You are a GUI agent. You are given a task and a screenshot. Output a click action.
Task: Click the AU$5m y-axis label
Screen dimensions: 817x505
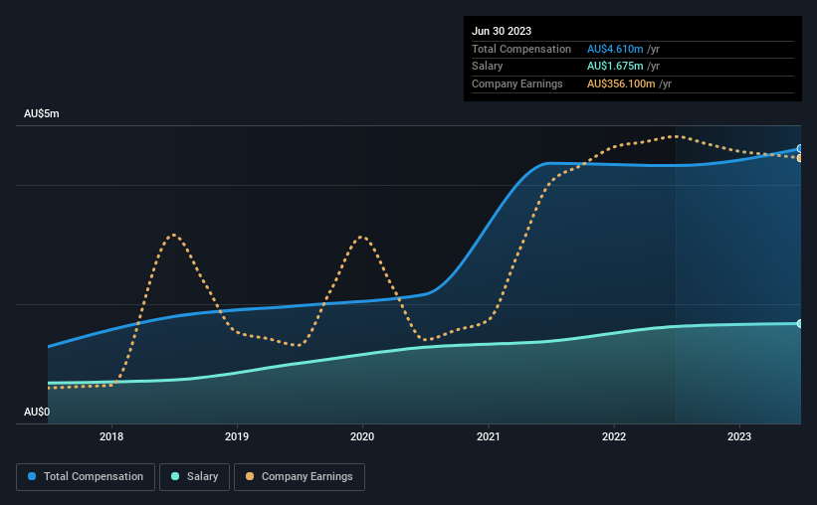42,113
